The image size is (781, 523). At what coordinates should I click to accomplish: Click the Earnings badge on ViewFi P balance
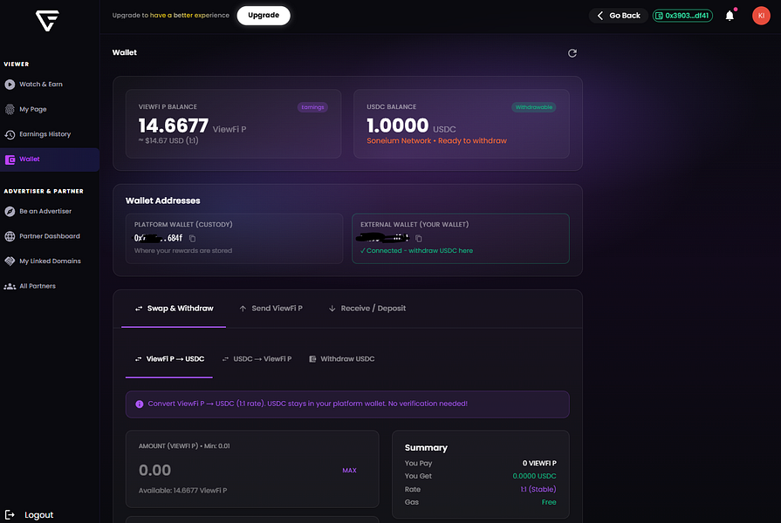[312, 107]
